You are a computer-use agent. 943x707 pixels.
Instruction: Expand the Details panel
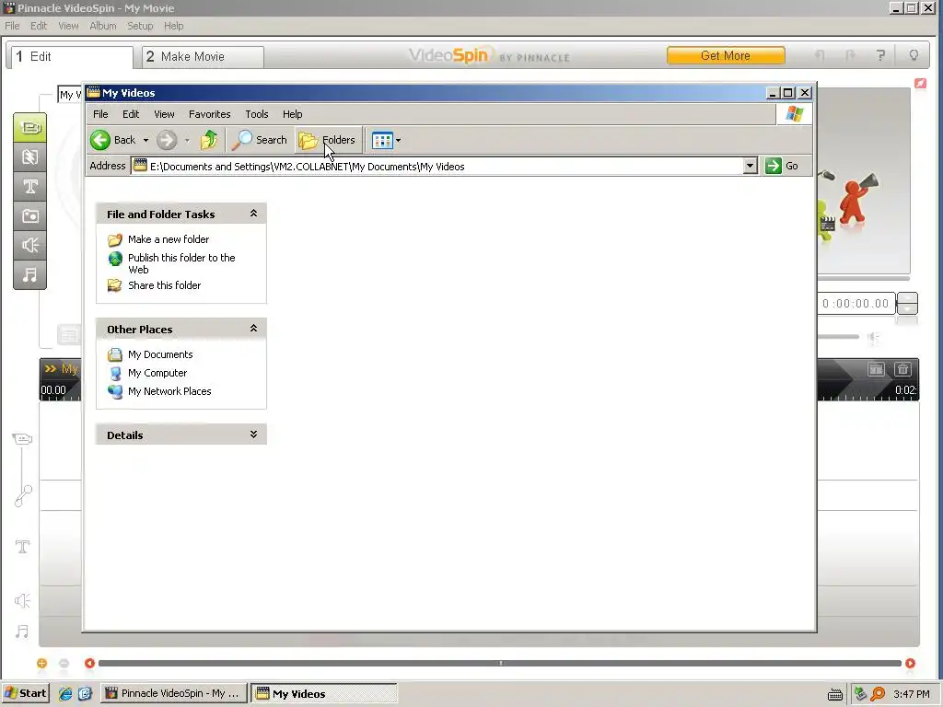pyautogui.click(x=254, y=435)
